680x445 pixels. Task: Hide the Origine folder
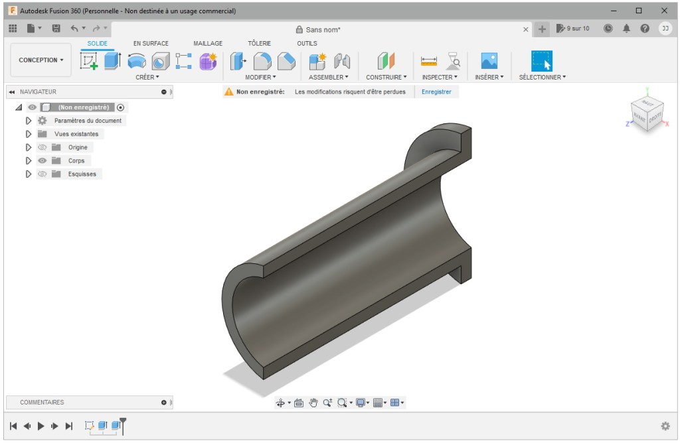(x=42, y=147)
